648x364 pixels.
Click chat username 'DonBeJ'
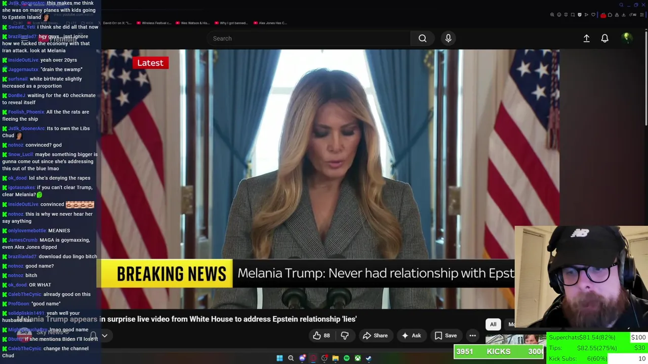coord(17,96)
